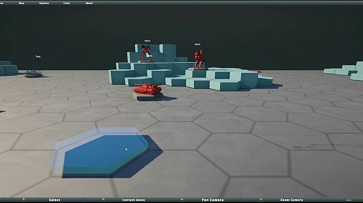Image resolution: width=363 pixels, height=203 pixels.
Task: Select the red mech on top tier
Action: point(145,53)
